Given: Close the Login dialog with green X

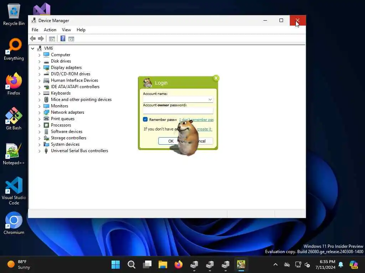Looking at the screenshot, I should click(216, 78).
